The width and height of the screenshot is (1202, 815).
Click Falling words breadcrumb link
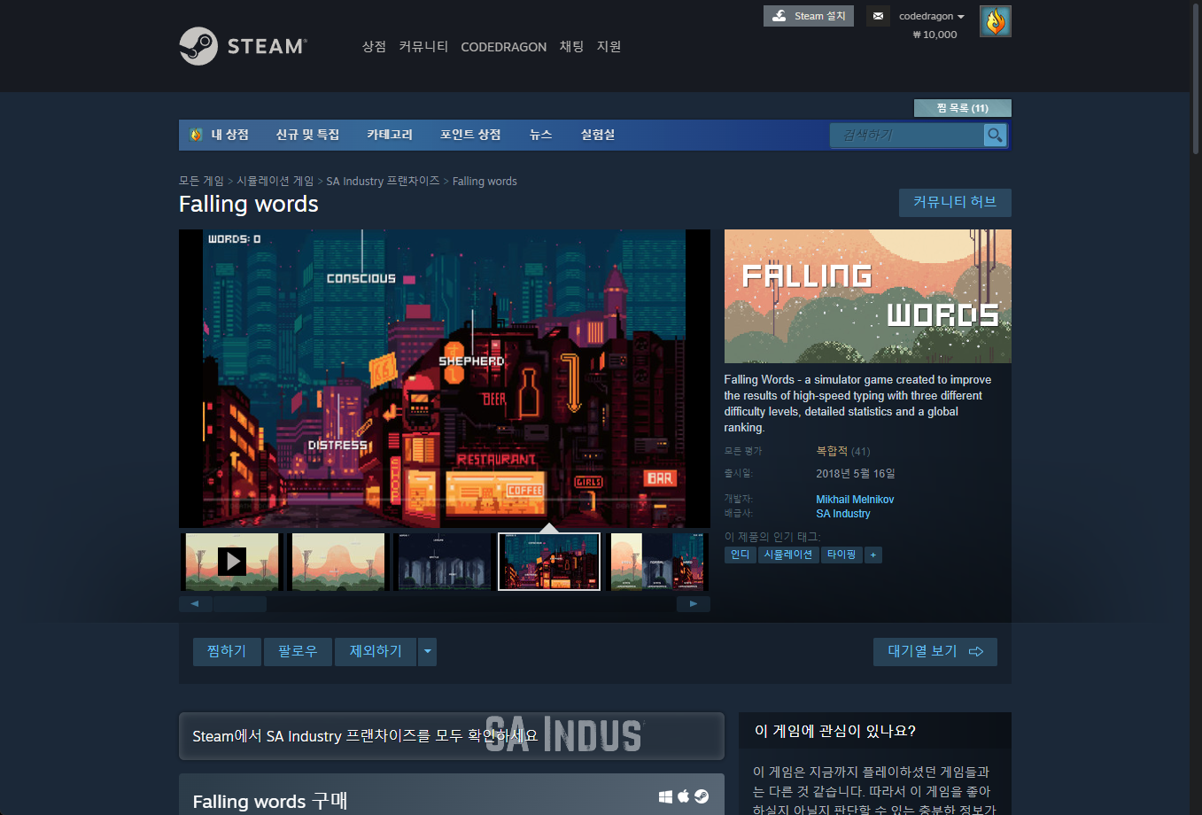click(x=485, y=181)
